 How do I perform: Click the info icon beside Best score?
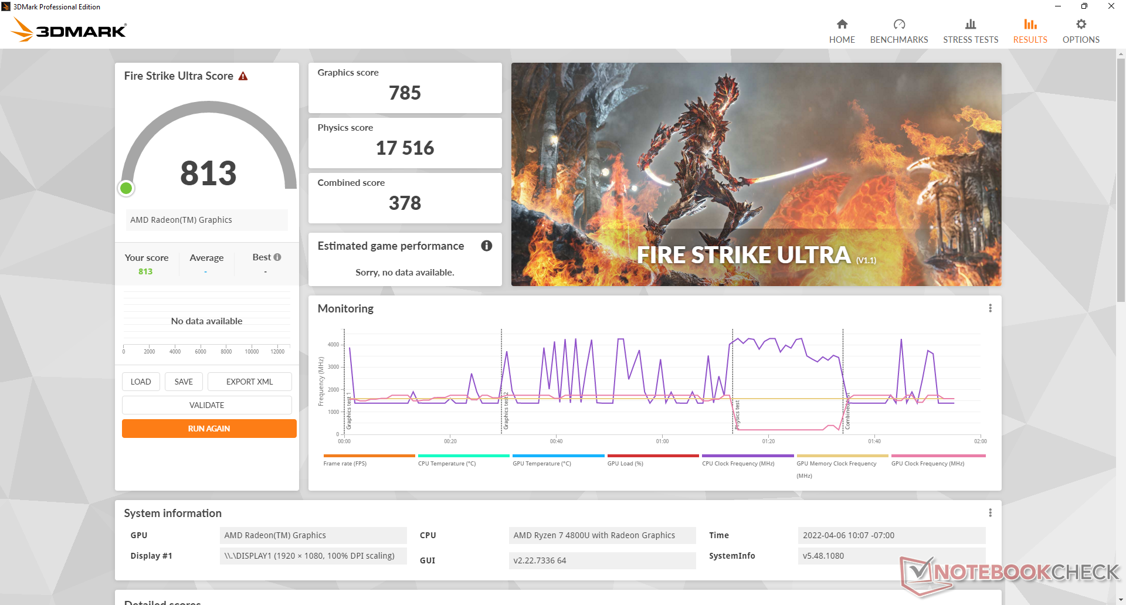(277, 257)
